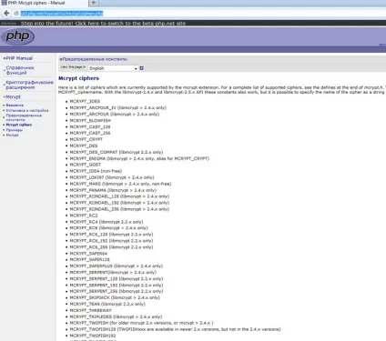Viewport: 386px width, 341px height.
Task: Click the 'MCRYPT_IDEA (non-free)' list item
Action: pyautogui.click(x=96, y=171)
